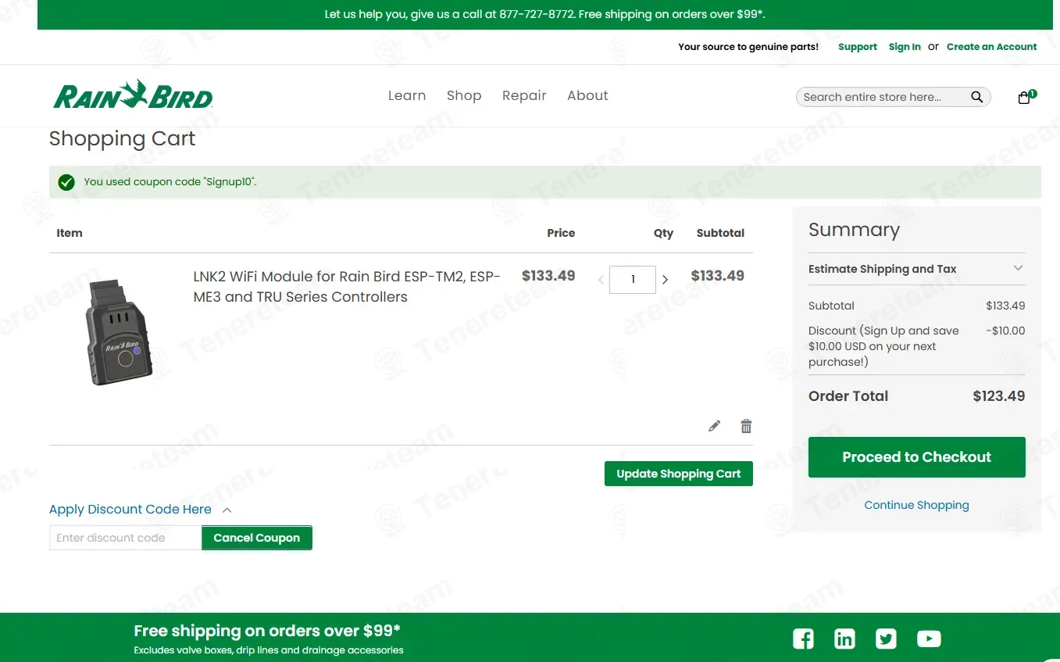Image resolution: width=1060 pixels, height=662 pixels.
Task: Click the 'Free shipping on orders over $99*' footer text
Action: click(x=267, y=631)
